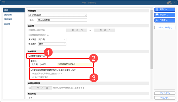Click the scrollbar up arrow

click(x=152, y=9)
